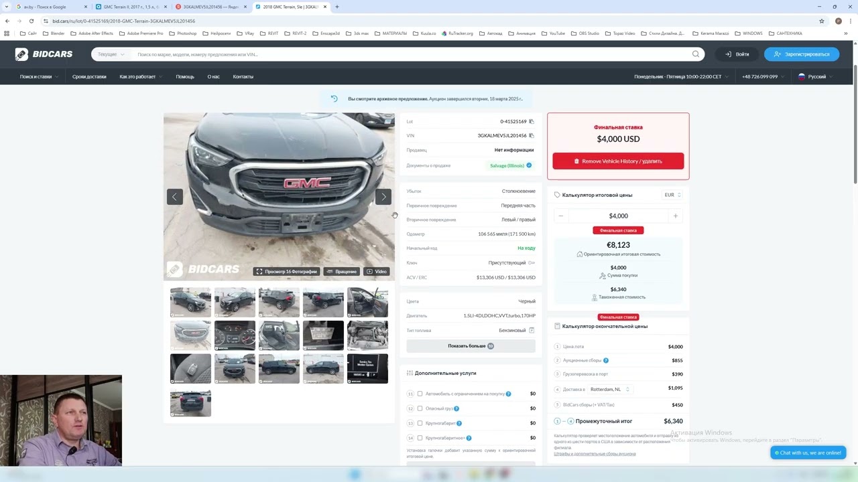Close the av.by Google search tab
The width and height of the screenshot is (858, 482).
click(86, 7)
